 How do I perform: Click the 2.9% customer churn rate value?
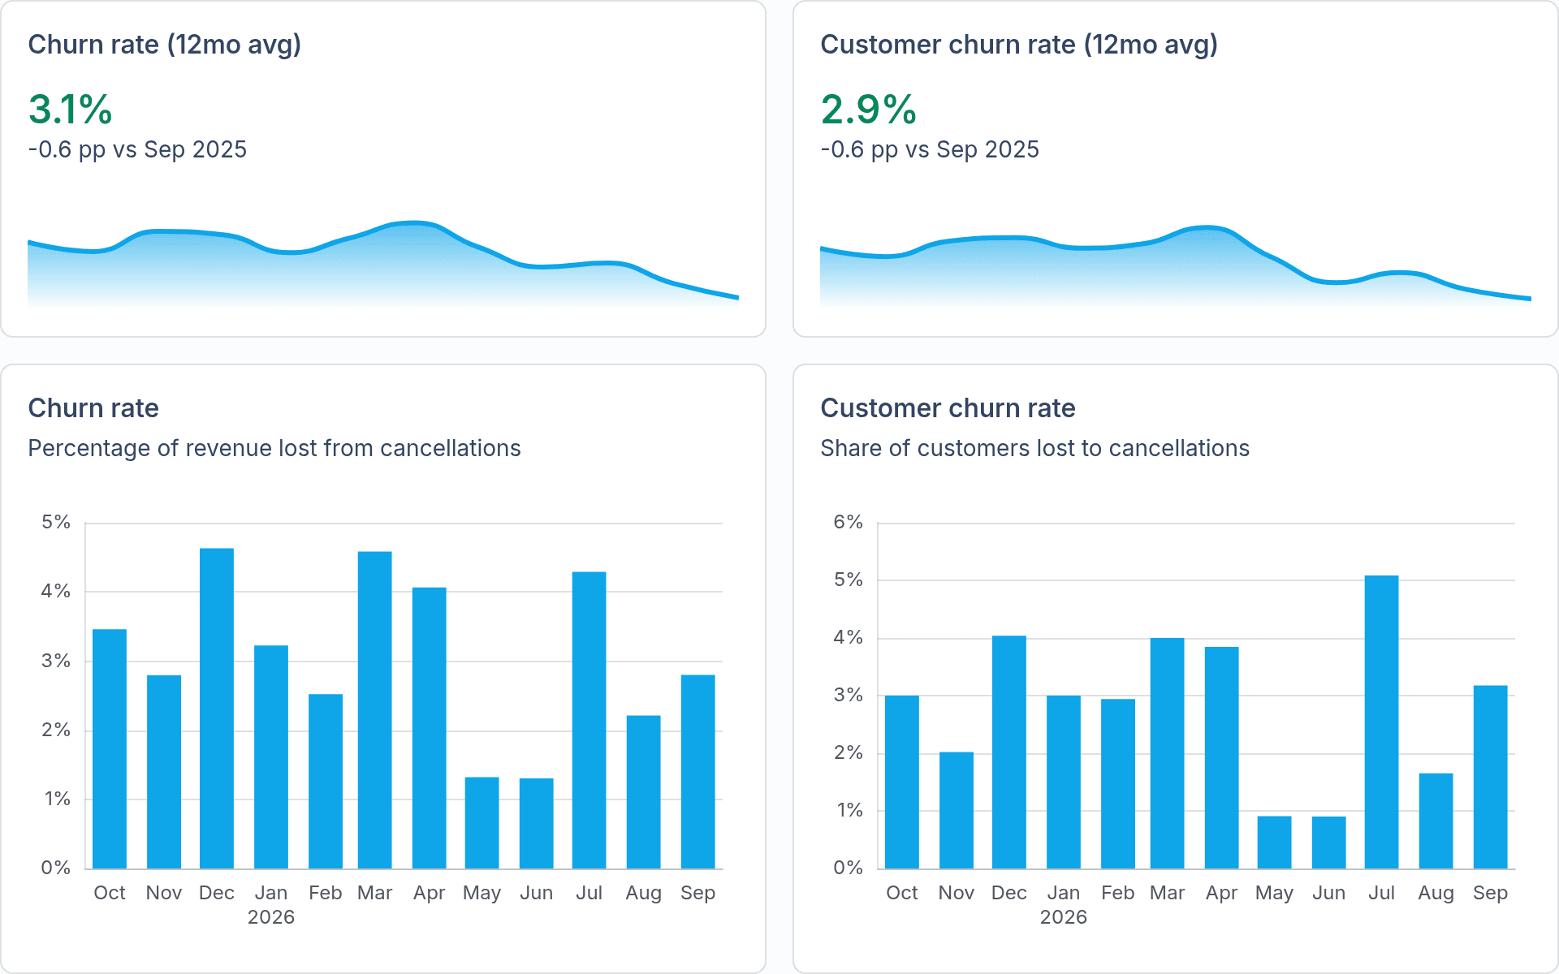click(869, 110)
